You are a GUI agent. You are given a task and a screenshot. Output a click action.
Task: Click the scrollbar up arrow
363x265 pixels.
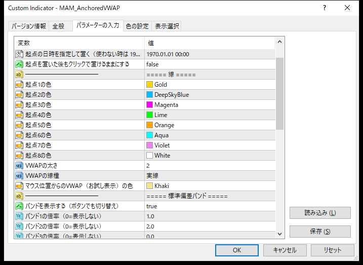click(279, 42)
